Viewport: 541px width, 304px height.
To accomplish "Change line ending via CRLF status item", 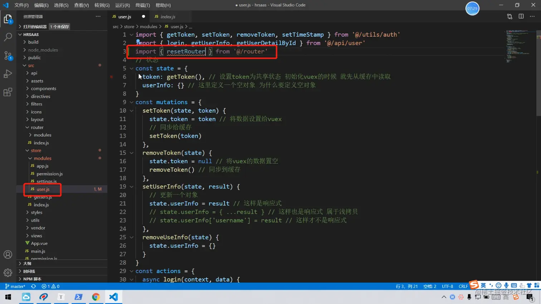I will (x=463, y=286).
